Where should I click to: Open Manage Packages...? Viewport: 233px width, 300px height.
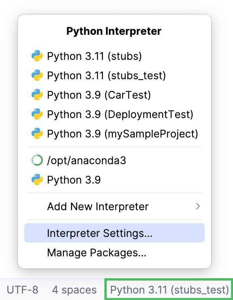click(114, 252)
